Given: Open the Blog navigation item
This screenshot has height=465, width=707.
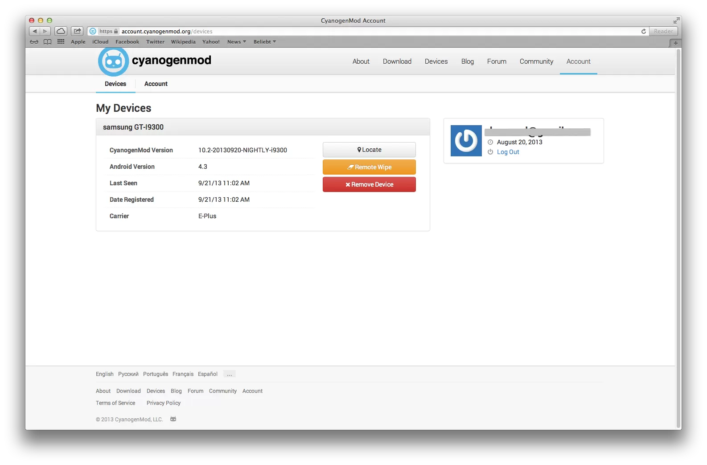Looking at the screenshot, I should (468, 61).
